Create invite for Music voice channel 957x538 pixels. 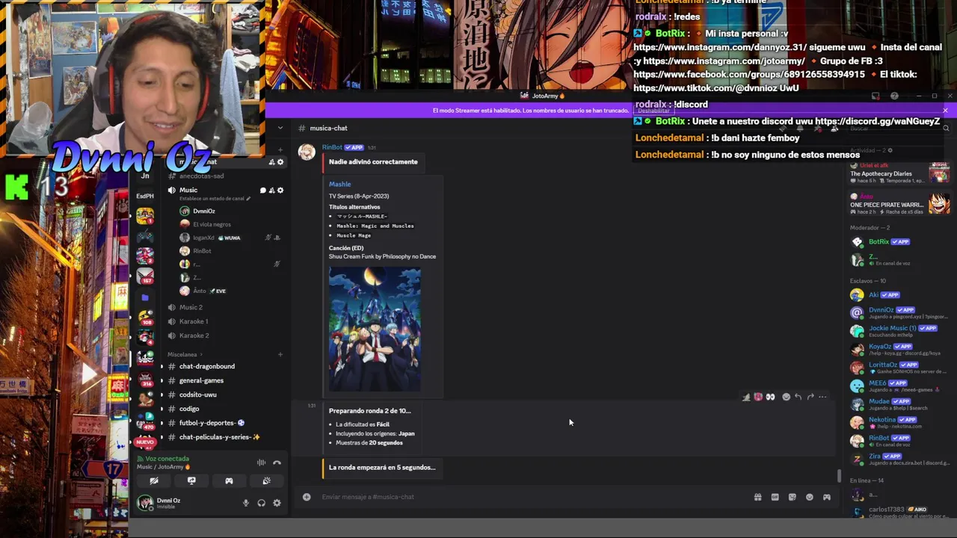pyautogui.click(x=271, y=191)
